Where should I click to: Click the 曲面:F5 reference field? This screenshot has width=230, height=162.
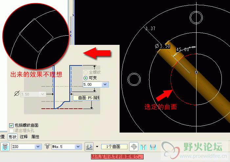(86, 98)
